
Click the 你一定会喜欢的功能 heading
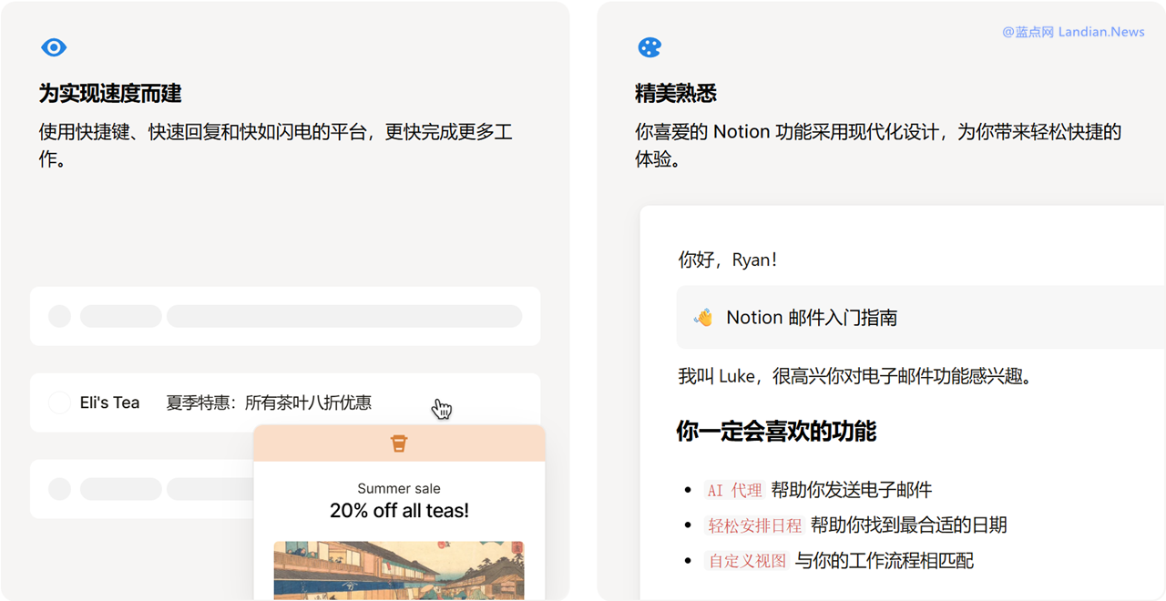(x=776, y=431)
